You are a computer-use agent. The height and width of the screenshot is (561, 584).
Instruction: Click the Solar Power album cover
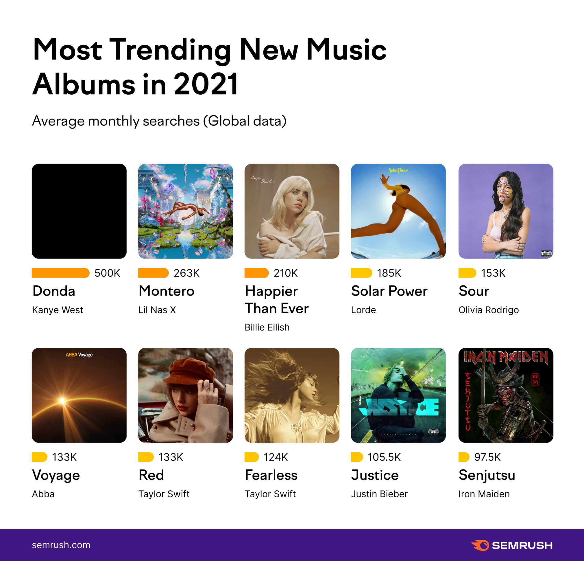[x=398, y=211]
